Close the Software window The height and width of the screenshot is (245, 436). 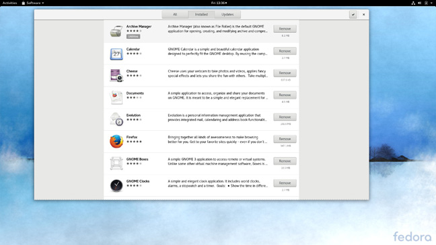click(x=363, y=14)
